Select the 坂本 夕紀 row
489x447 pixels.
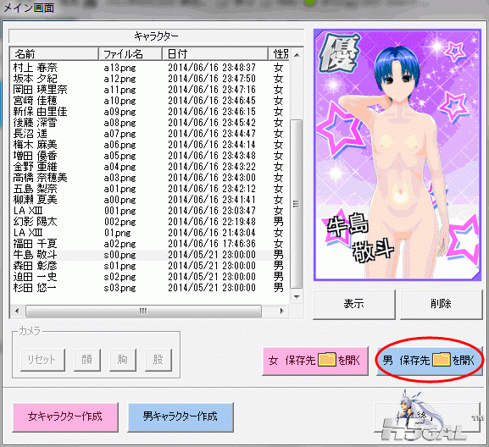[x=150, y=79]
